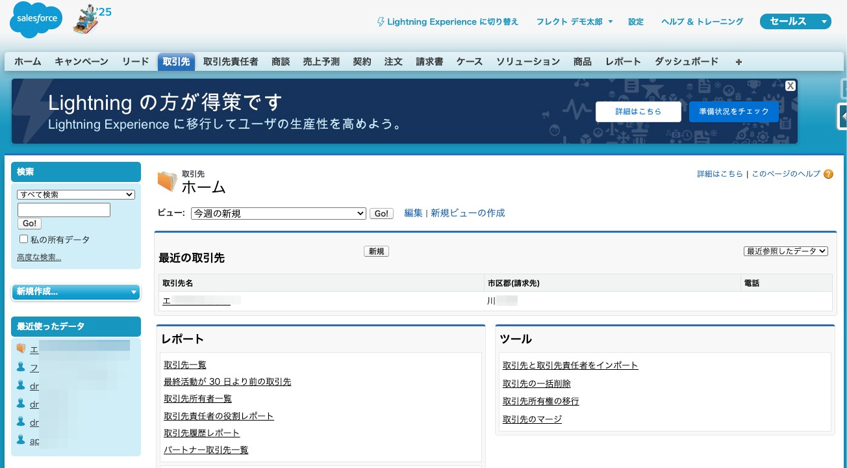Expand the 新規作成 sidebar menu
This screenshot has width=847, height=468.
75,292
